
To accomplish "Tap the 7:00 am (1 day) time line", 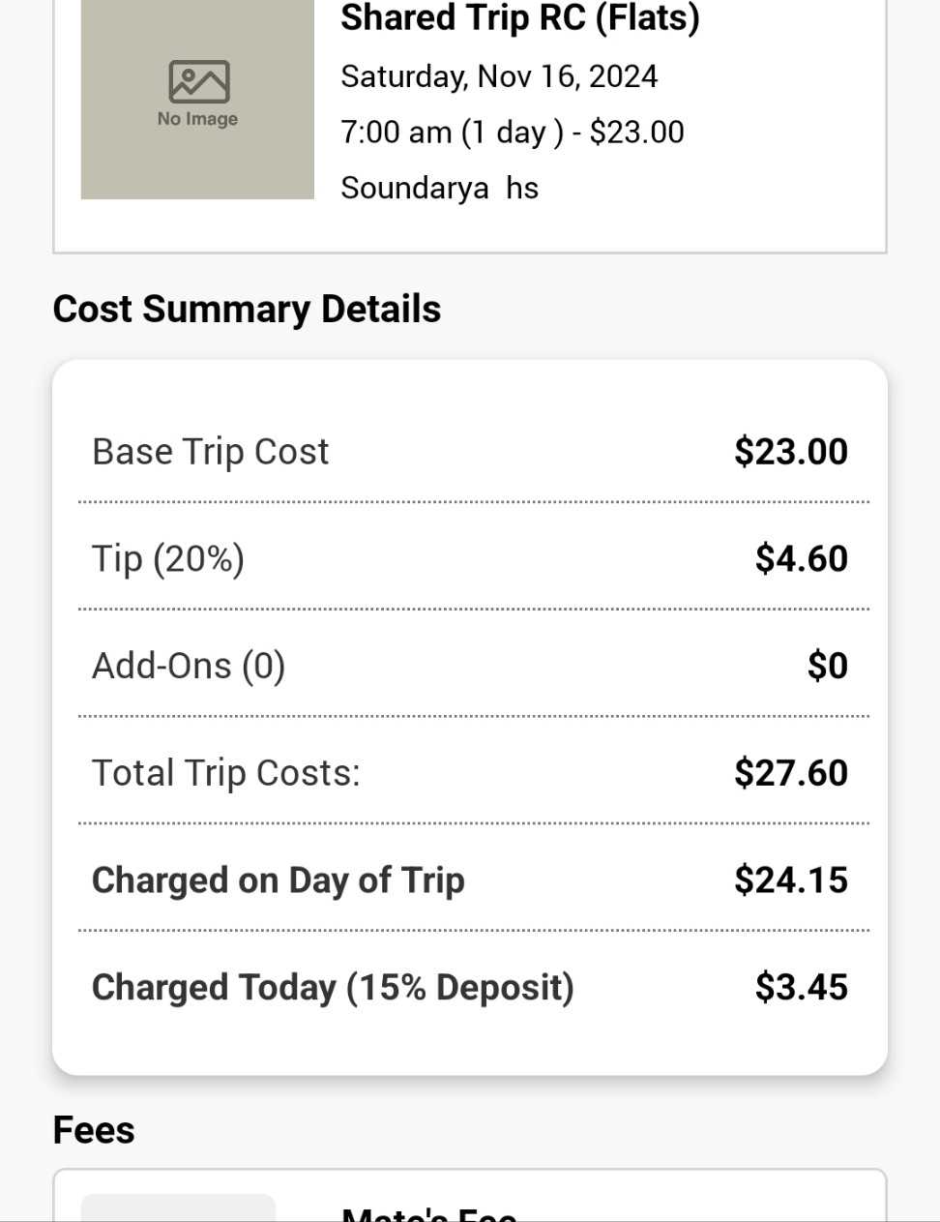I will 512,132.
